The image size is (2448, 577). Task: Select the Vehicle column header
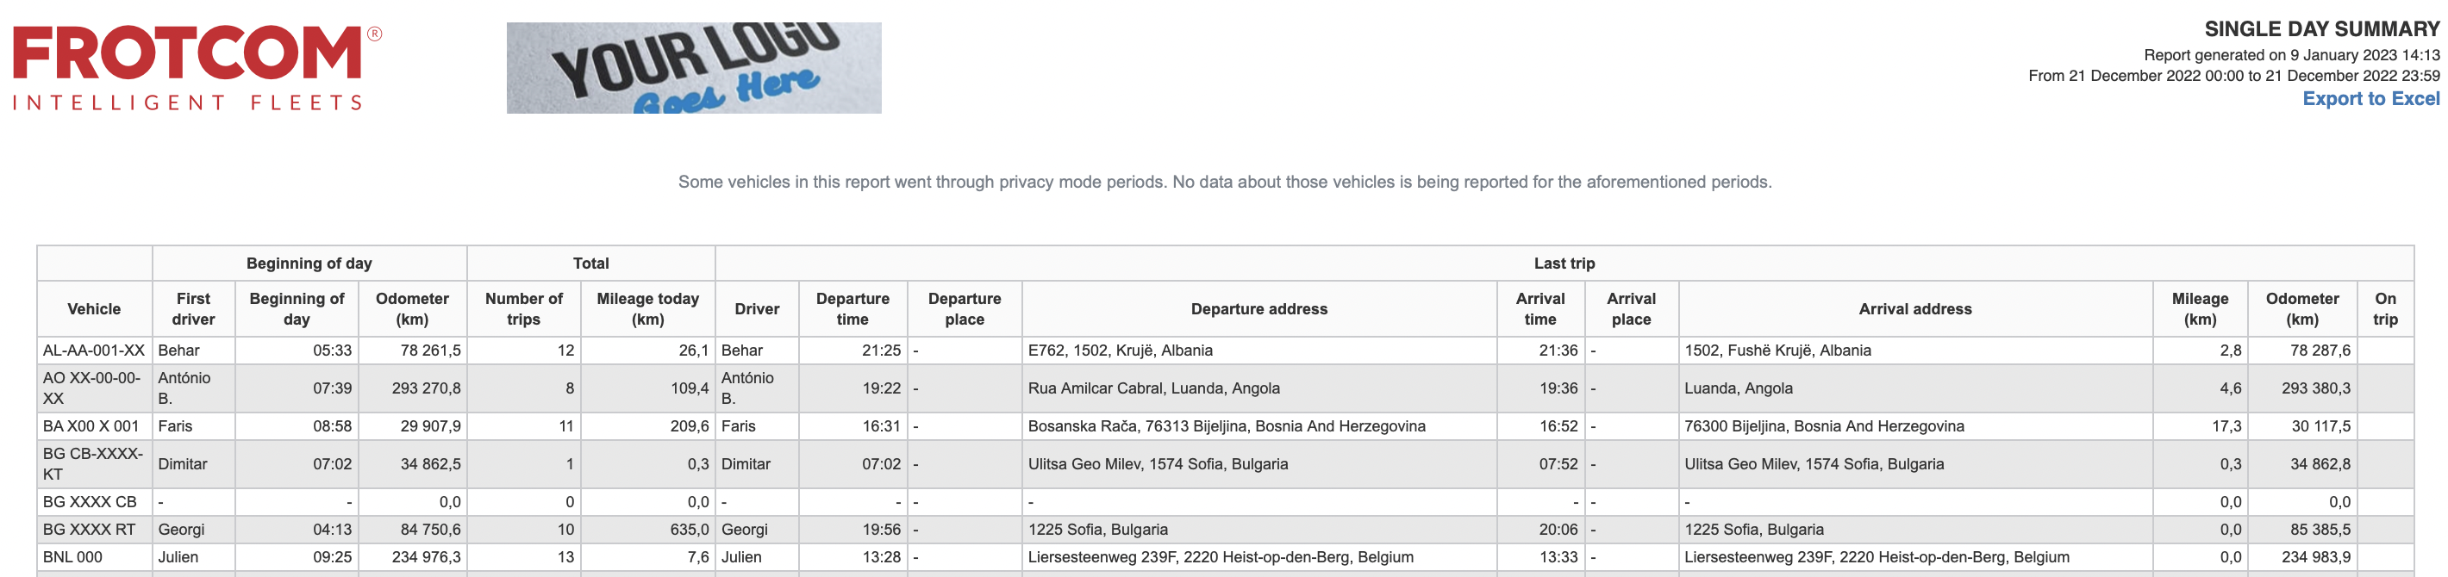click(x=94, y=308)
